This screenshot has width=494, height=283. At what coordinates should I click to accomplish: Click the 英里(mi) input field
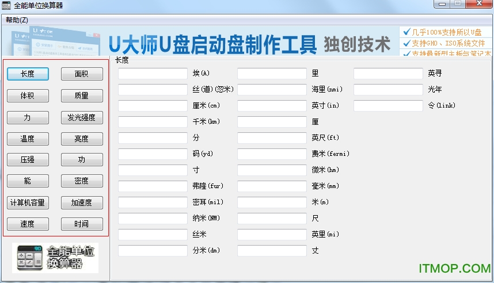point(272,235)
